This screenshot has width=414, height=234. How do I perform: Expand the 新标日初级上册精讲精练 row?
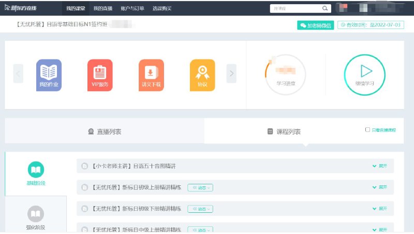point(380,187)
